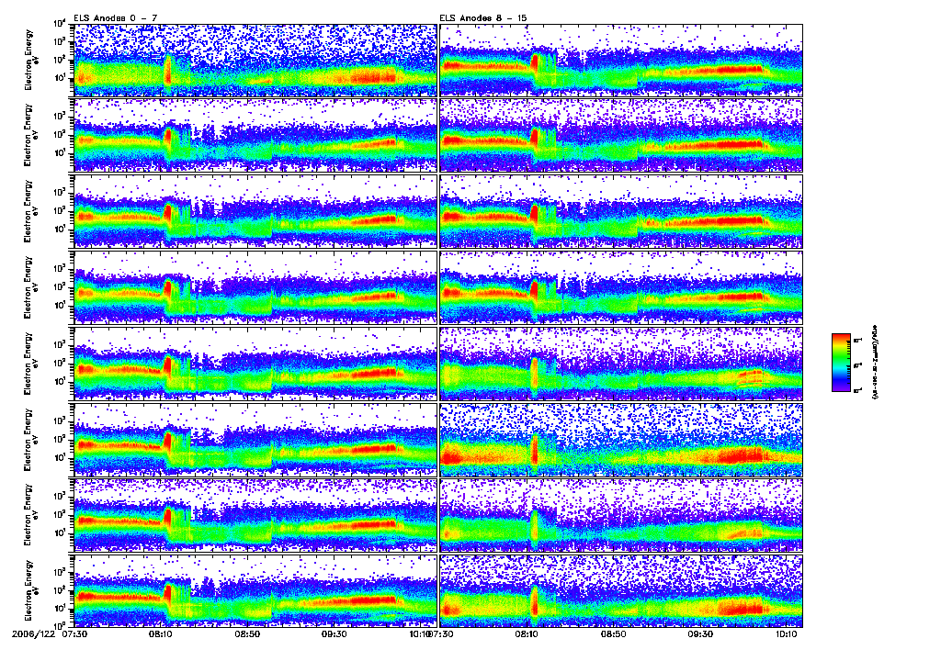Screen dimensions: 941x650
Task: Click the topmost spectrogram panel under ELS Anodes 0 - 7
Action: point(255,60)
